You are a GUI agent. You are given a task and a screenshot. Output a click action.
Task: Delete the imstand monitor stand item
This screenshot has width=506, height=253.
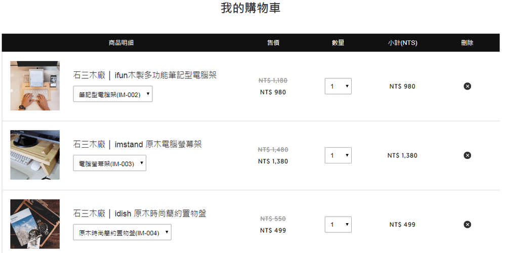pos(467,155)
